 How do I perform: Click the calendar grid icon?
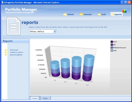pos(81,14)
